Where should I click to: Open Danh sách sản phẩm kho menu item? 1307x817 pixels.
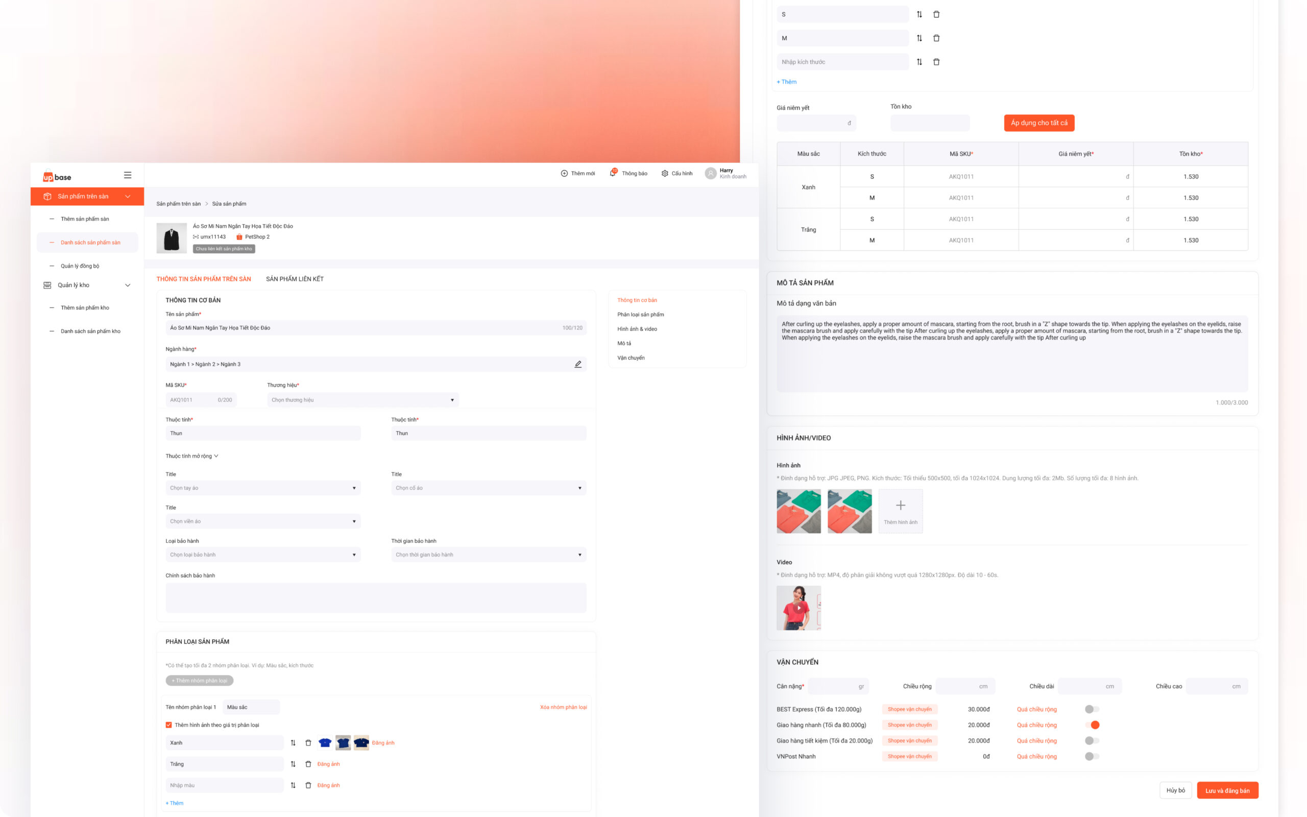coord(90,331)
